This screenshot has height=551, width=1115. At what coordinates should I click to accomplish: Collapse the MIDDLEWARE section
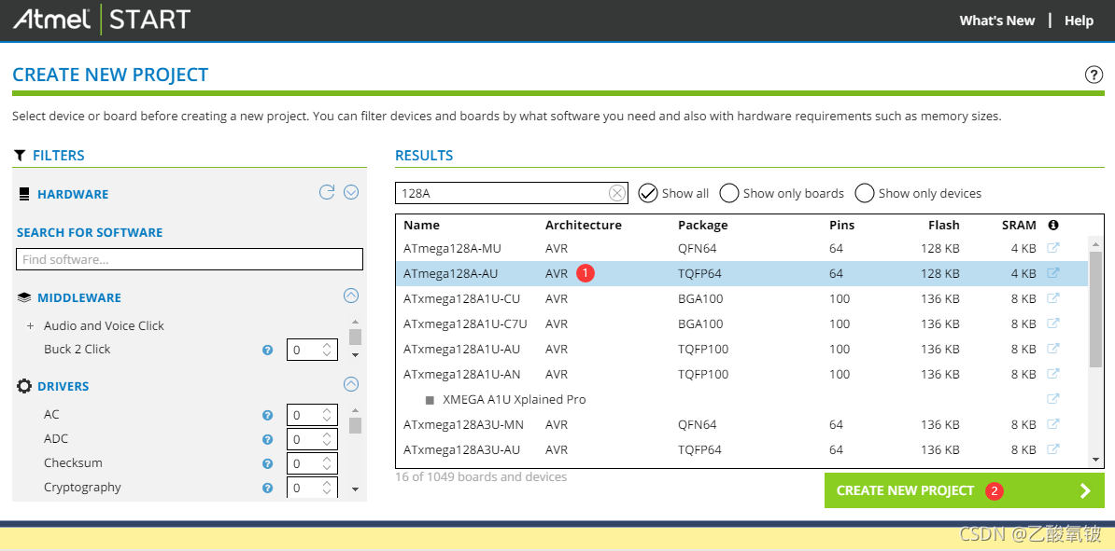pos(351,296)
